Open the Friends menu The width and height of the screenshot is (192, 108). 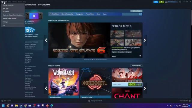[14, 2]
